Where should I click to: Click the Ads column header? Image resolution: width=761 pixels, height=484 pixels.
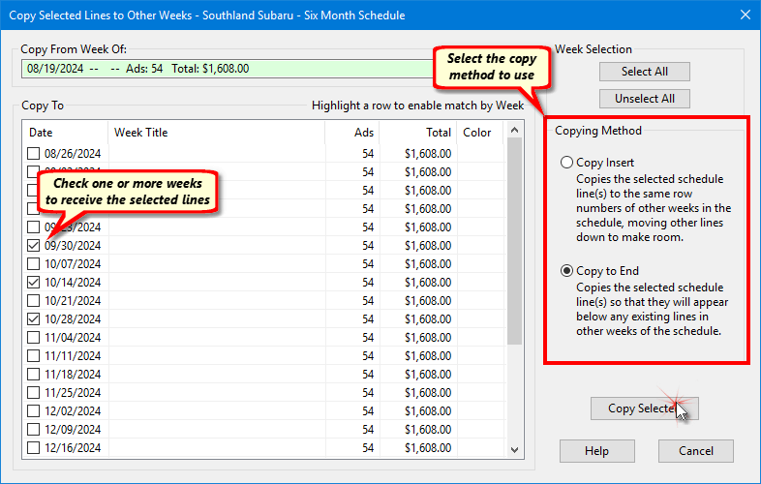tap(352, 133)
